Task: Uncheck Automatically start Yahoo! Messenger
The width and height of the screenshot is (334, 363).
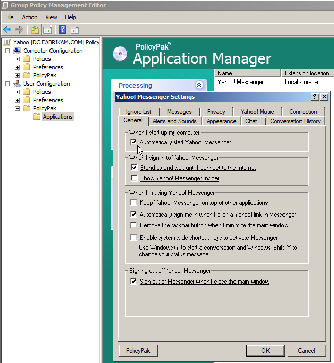Action: click(x=133, y=142)
